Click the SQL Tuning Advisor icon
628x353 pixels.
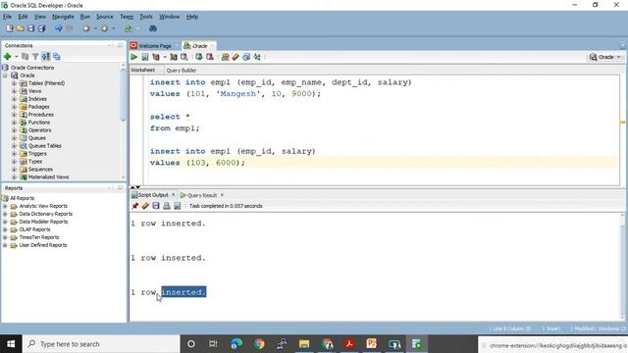click(x=184, y=57)
